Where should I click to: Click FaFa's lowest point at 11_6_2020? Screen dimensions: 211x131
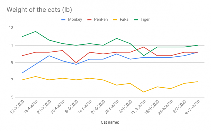point(143,92)
